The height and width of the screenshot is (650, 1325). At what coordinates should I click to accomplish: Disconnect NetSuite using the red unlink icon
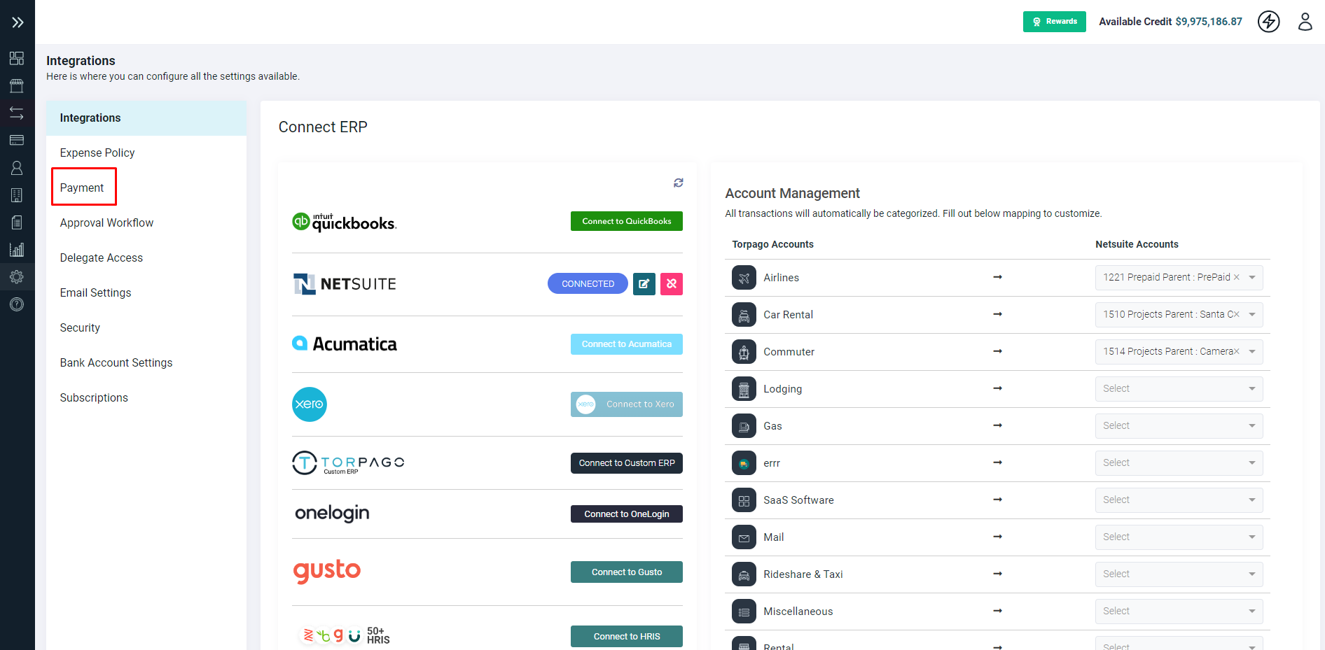point(671,283)
